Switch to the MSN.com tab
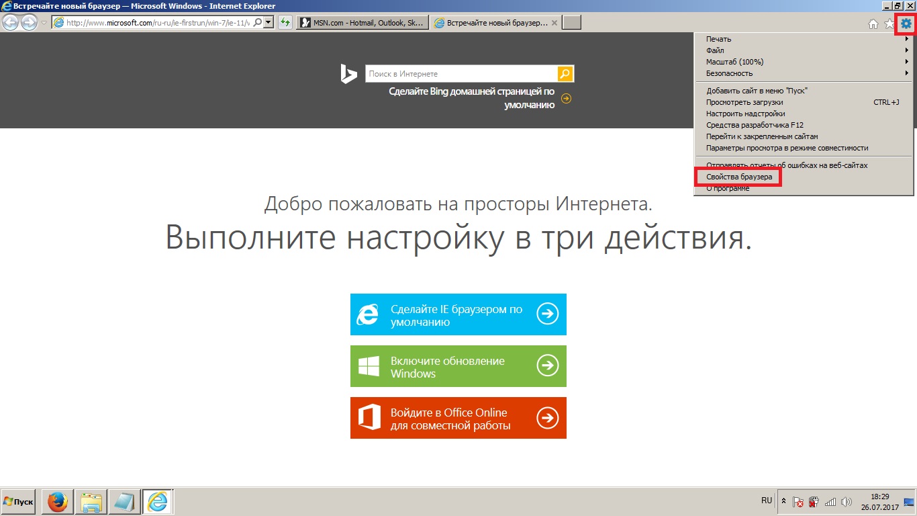 click(x=363, y=23)
